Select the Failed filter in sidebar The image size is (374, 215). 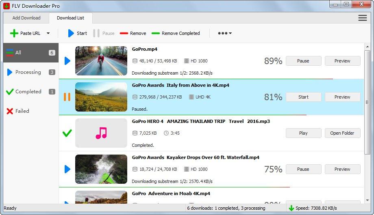(31, 111)
